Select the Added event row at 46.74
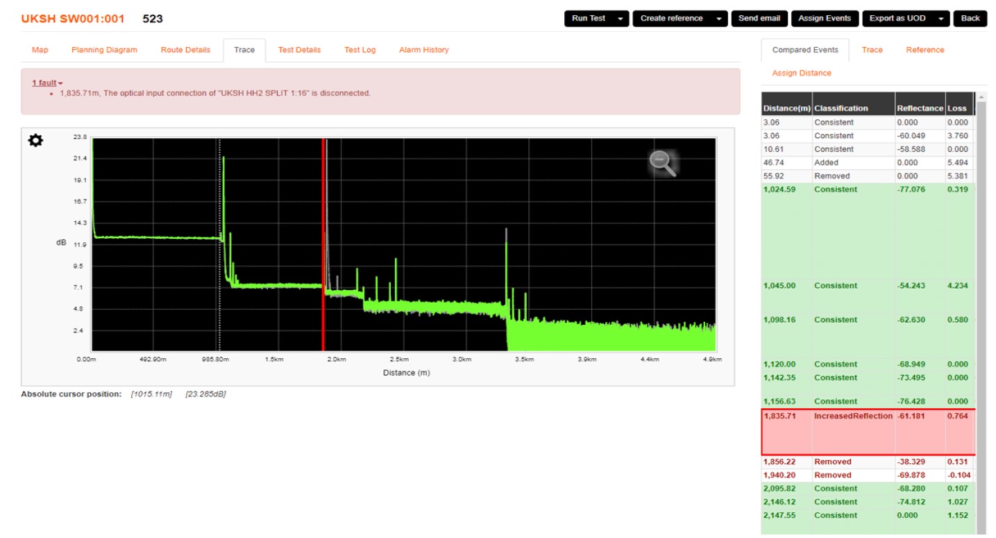Screen dimensions: 996x538 point(868,162)
